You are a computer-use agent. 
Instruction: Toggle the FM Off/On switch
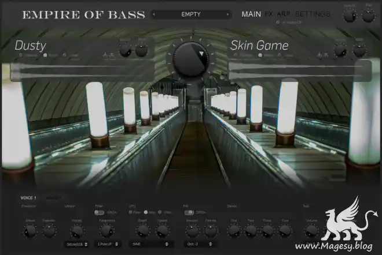coord(189,212)
